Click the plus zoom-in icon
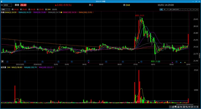 click(x=197, y=107)
